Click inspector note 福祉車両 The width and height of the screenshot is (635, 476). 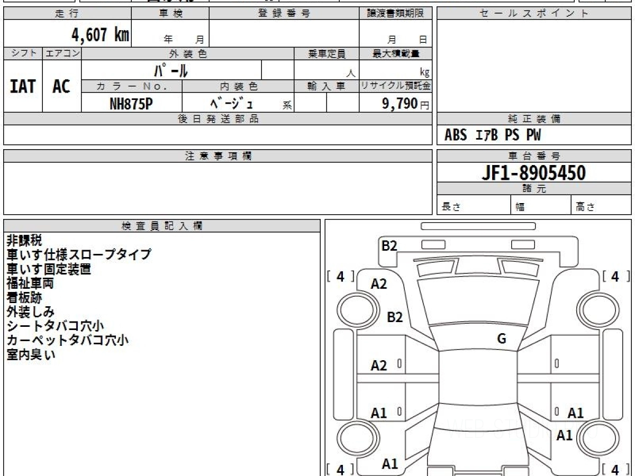point(30,283)
